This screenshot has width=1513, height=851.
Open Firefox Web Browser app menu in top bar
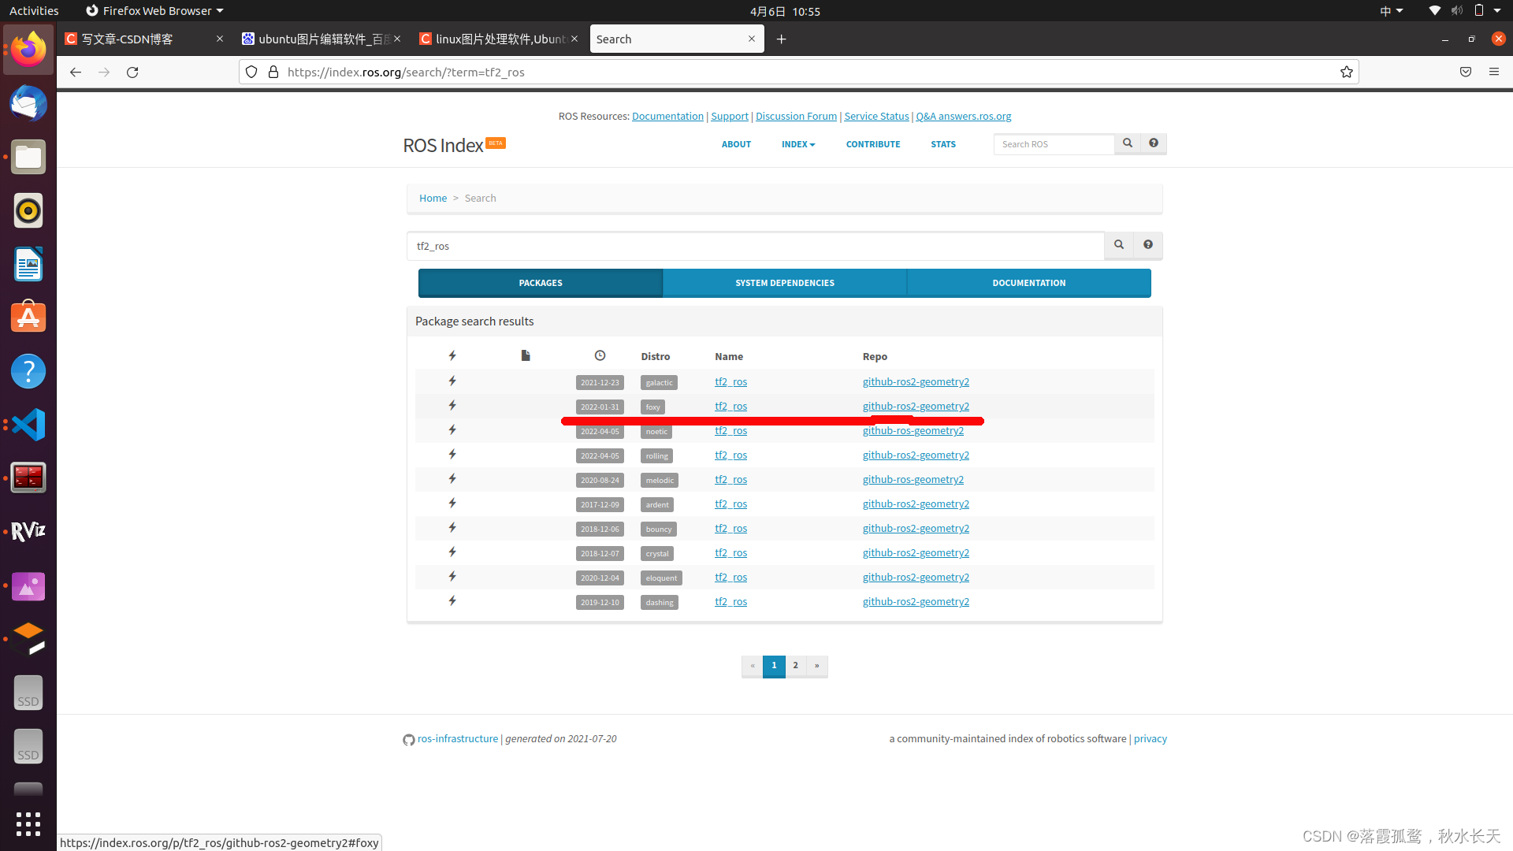pos(154,11)
